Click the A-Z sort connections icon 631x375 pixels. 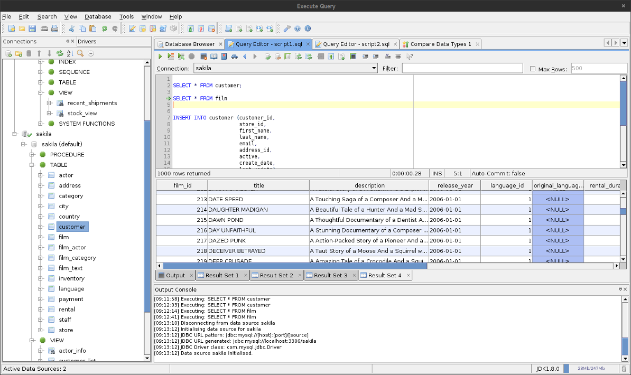(70, 53)
